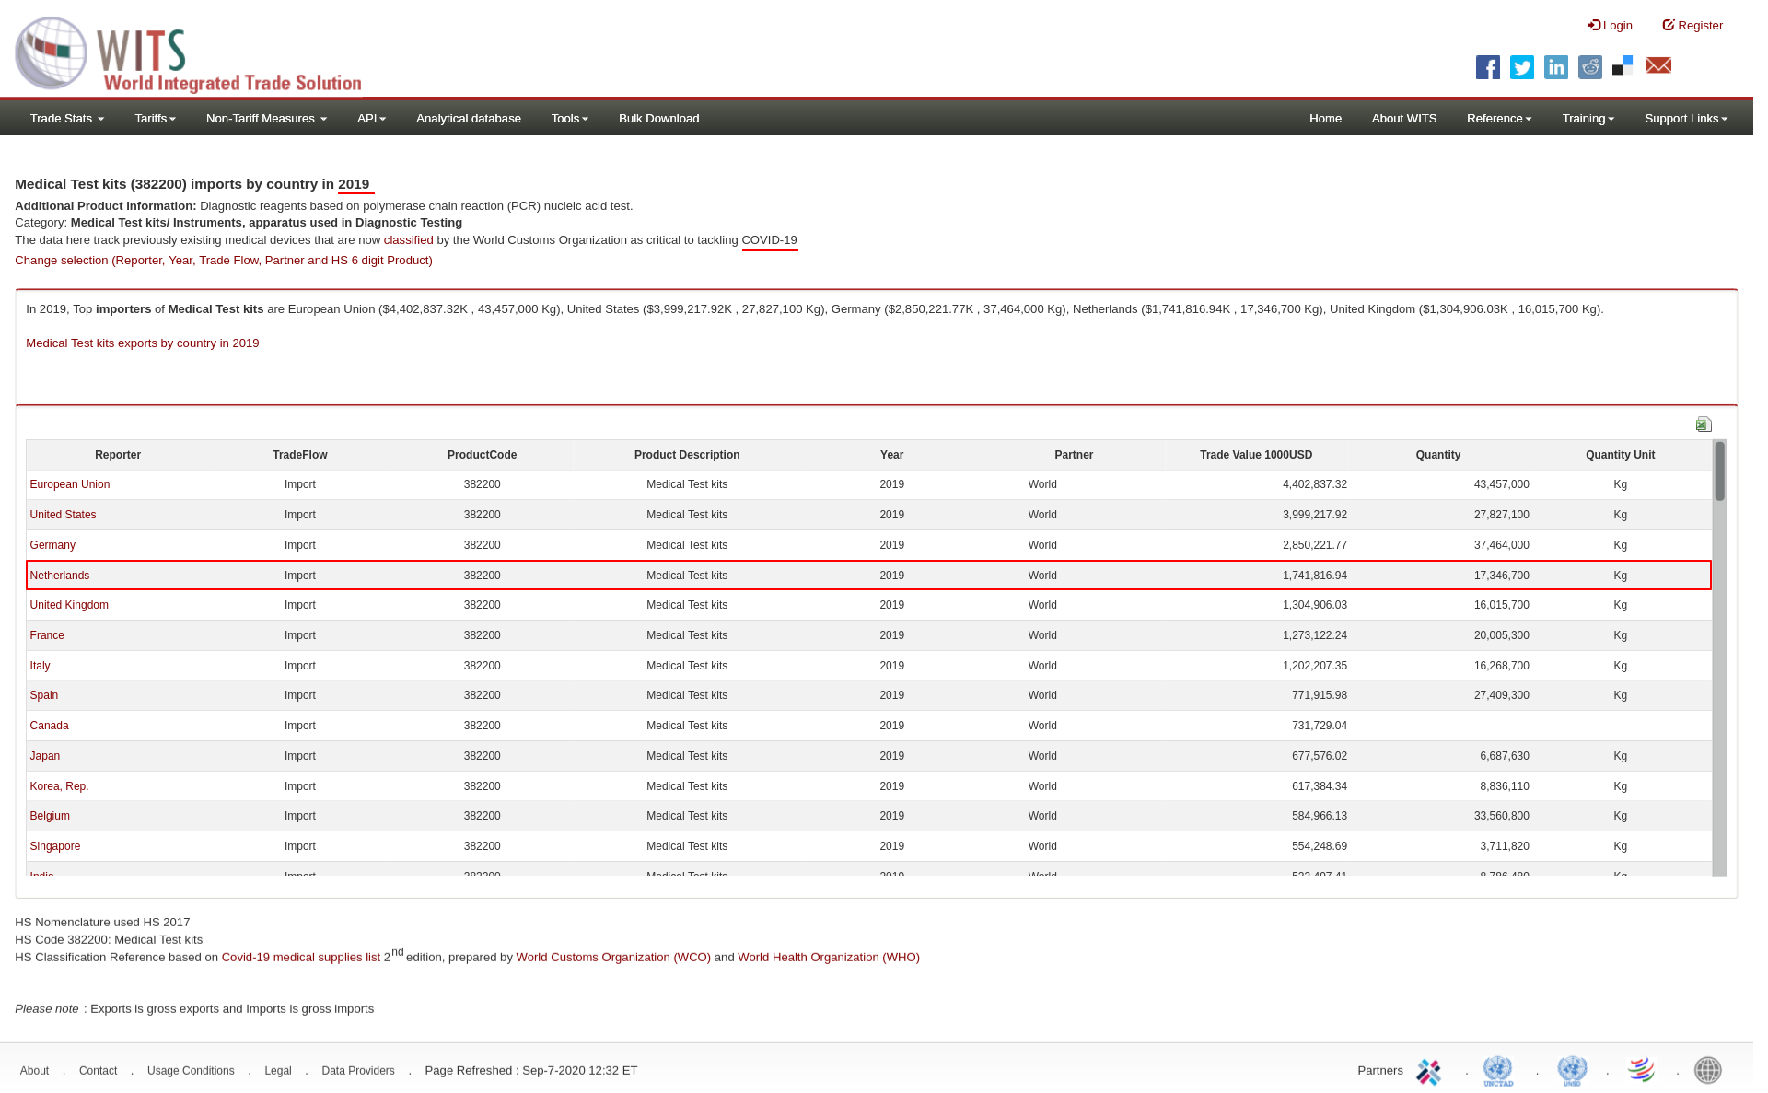
Task: Expand the Trade Stats dropdown menu
Action: click(66, 119)
